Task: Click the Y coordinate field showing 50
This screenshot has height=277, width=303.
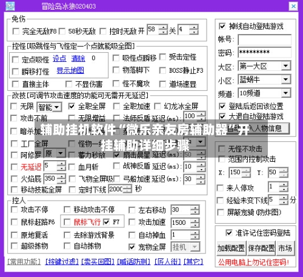Action: pyautogui.click(x=273, y=172)
